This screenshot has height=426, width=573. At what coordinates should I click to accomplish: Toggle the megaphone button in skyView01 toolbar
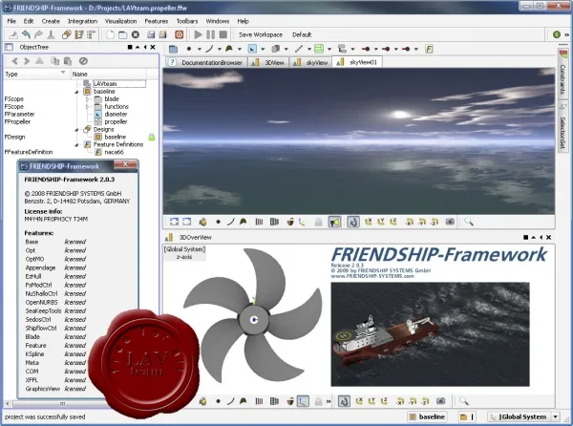(334, 222)
